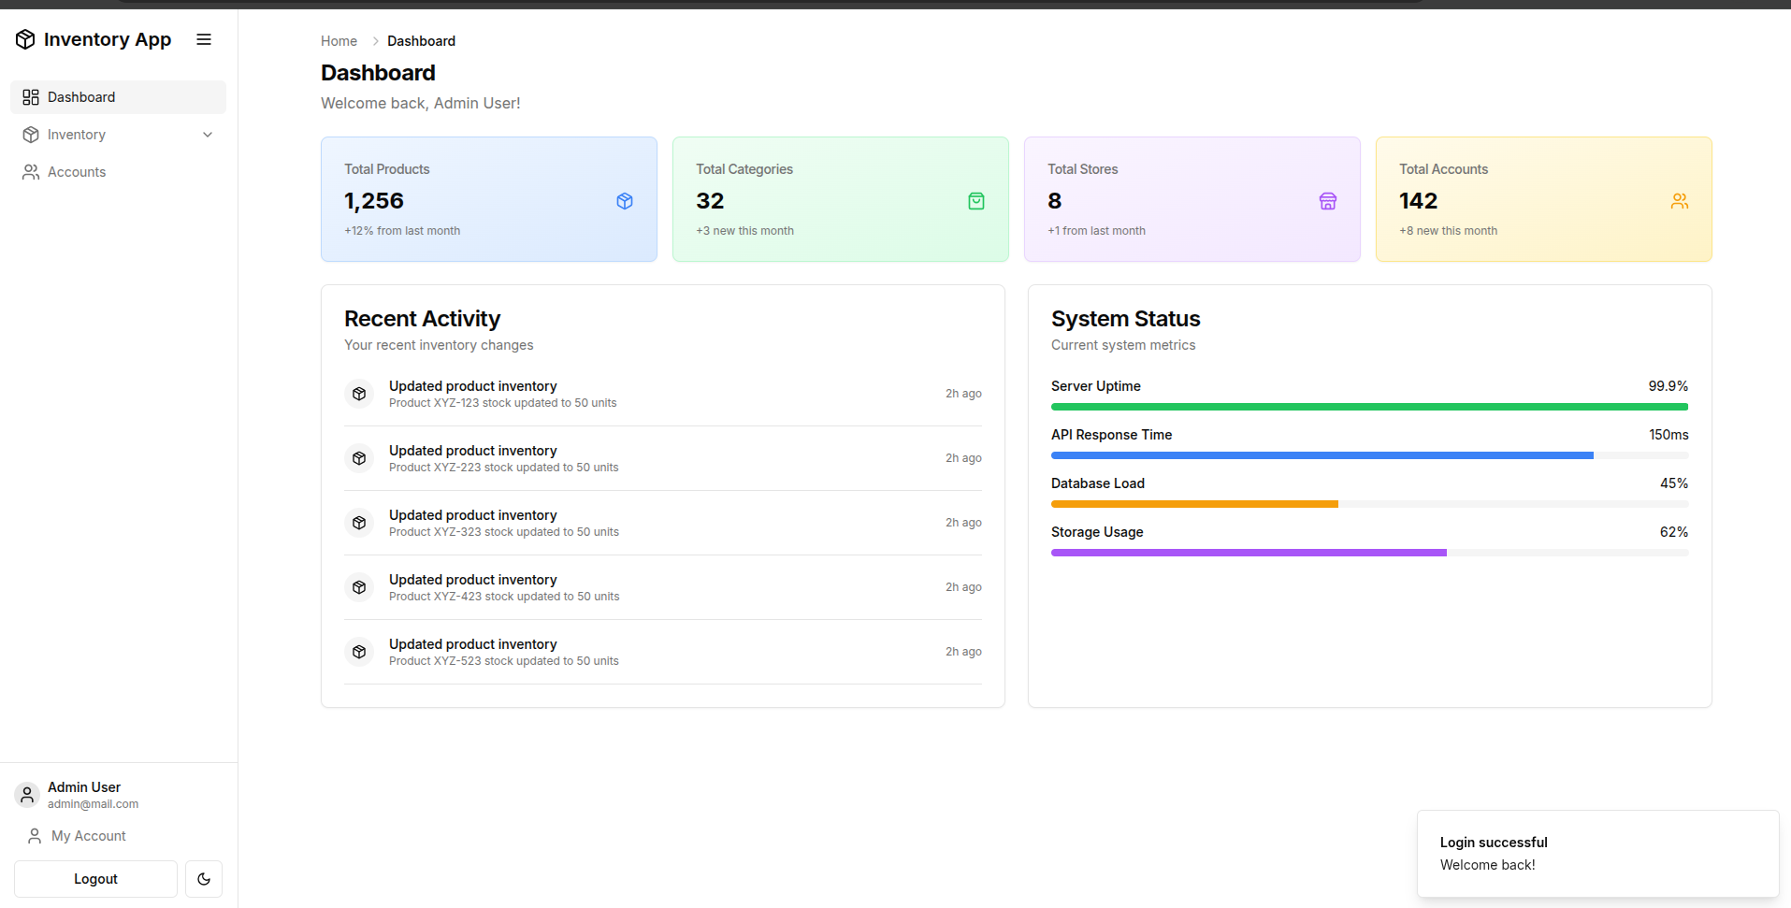Click 'Product XYZ-323 stock updated to 50 units'
Viewport: 1791px width, 908px height.
(x=503, y=532)
